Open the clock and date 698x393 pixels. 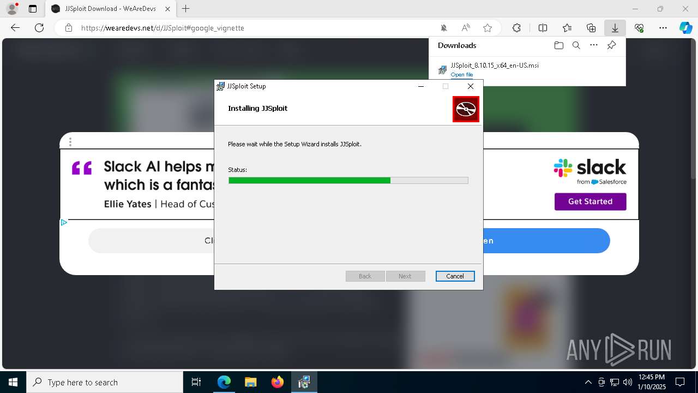pos(652,382)
